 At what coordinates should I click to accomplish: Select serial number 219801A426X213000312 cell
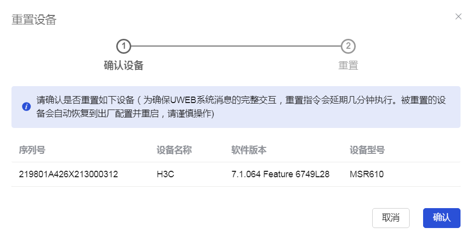(x=68, y=174)
